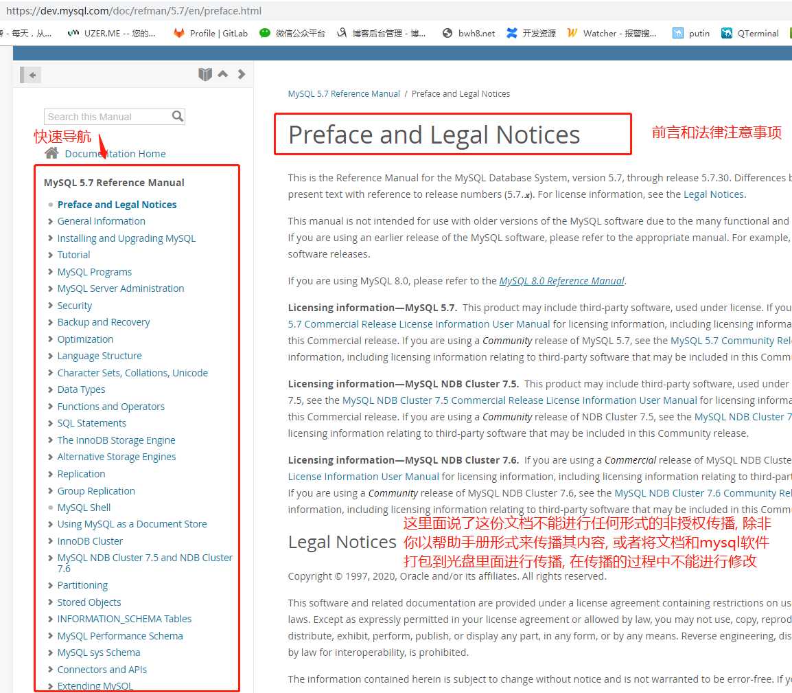Open MySQL sys Schema section

[x=99, y=652]
